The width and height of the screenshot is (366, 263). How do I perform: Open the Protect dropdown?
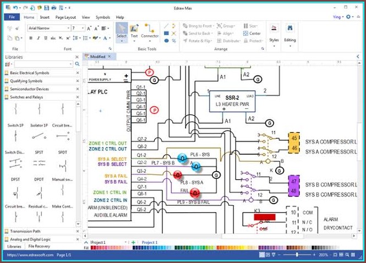(253, 41)
